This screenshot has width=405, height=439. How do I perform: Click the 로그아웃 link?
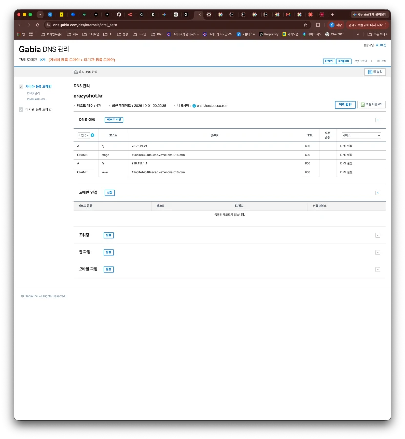pos(381,45)
